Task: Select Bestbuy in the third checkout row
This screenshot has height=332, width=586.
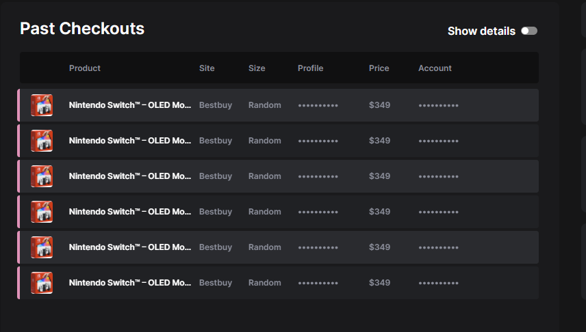Action: tap(216, 176)
